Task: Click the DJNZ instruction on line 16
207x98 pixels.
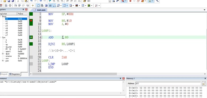Action: [52, 44]
